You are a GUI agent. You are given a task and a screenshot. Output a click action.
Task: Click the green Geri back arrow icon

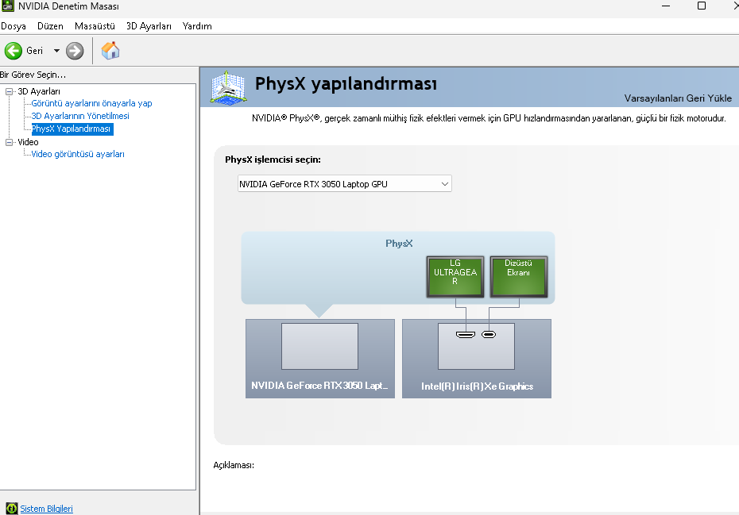[x=14, y=51]
